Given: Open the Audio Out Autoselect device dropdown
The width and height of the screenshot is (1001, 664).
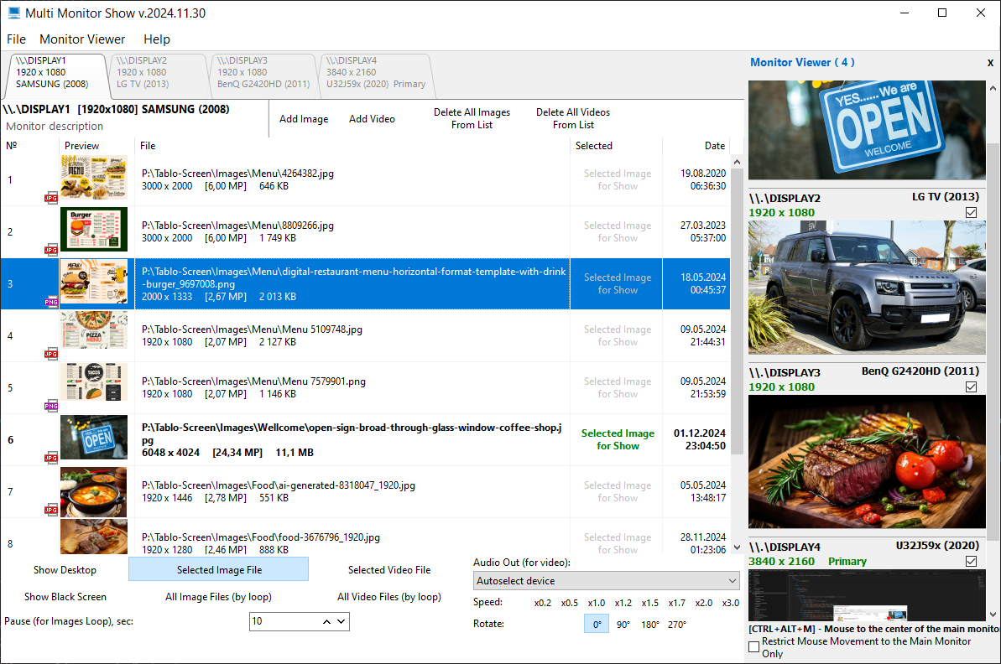Looking at the screenshot, I should (607, 581).
